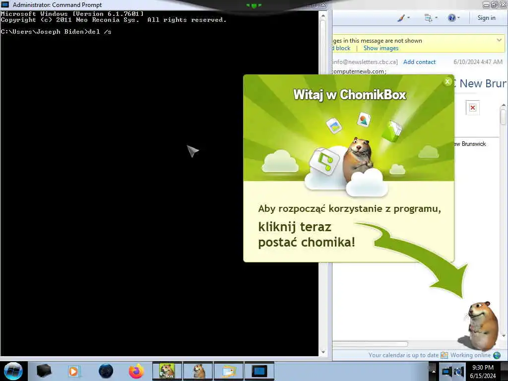Click the email reading pane vertical scrollbar thumb

point(503,117)
